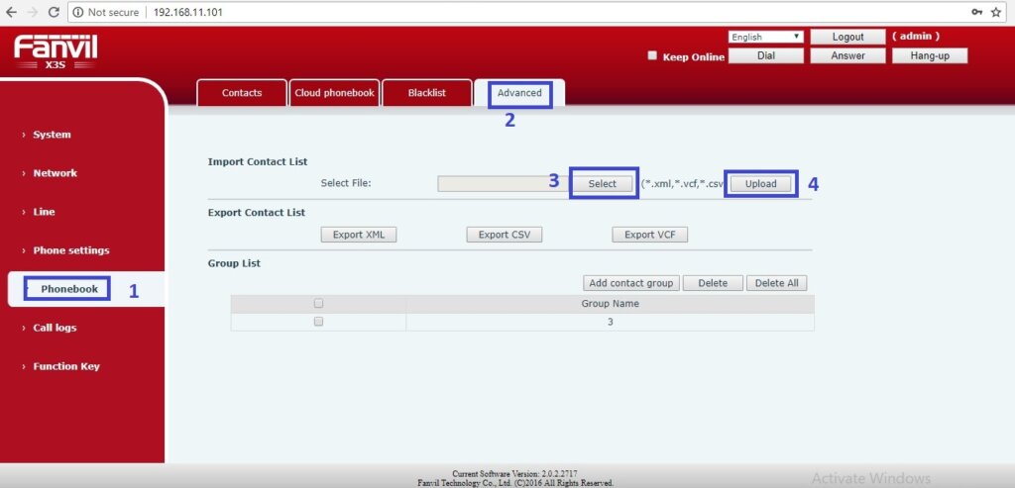Open the English language dropdown
Image resolution: width=1015 pixels, height=488 pixels.
click(x=764, y=37)
